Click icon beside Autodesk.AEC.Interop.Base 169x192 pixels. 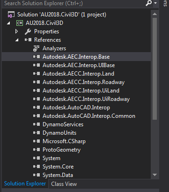(37, 57)
